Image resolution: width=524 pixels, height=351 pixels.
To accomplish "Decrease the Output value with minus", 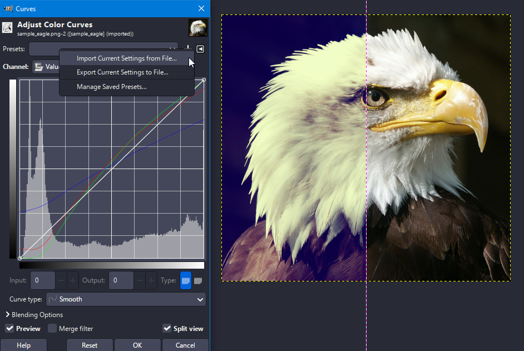I will 140,280.
